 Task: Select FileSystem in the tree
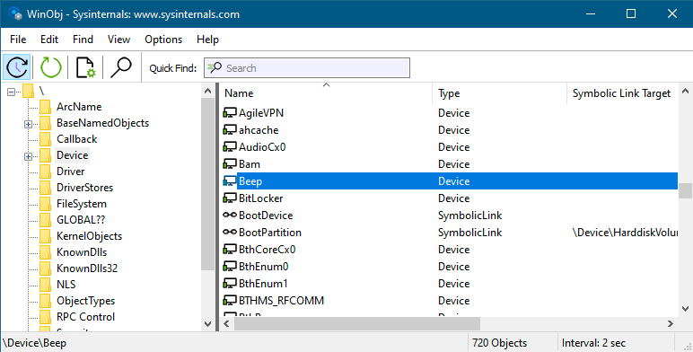pos(82,204)
